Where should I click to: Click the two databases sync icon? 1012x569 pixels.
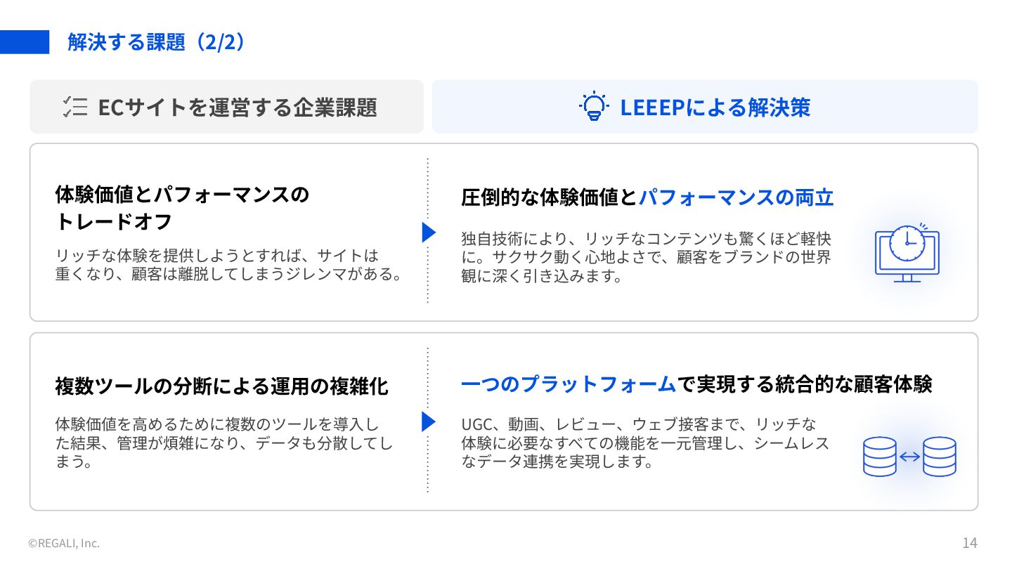pos(909,457)
